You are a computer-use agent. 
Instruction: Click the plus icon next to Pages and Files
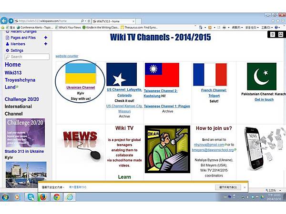click(46, 38)
